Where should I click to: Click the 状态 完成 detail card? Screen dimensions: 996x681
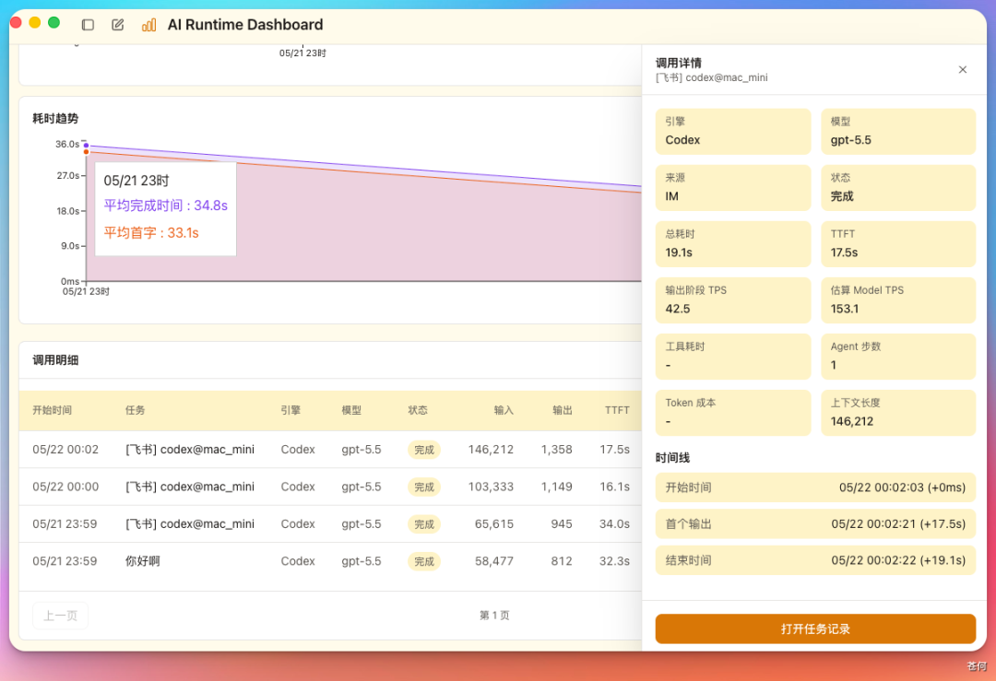(898, 188)
